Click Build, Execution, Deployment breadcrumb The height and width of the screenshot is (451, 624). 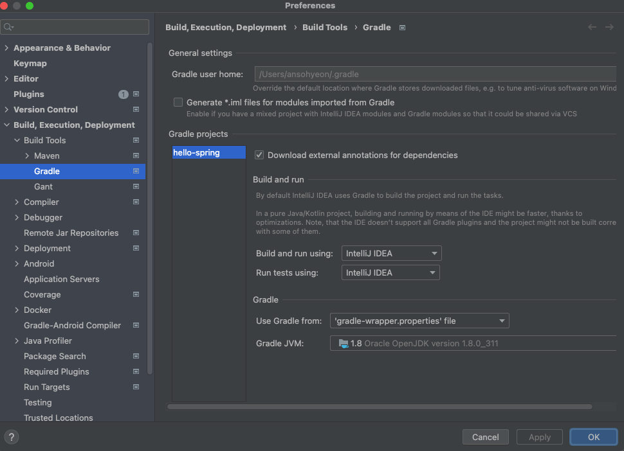(x=226, y=28)
